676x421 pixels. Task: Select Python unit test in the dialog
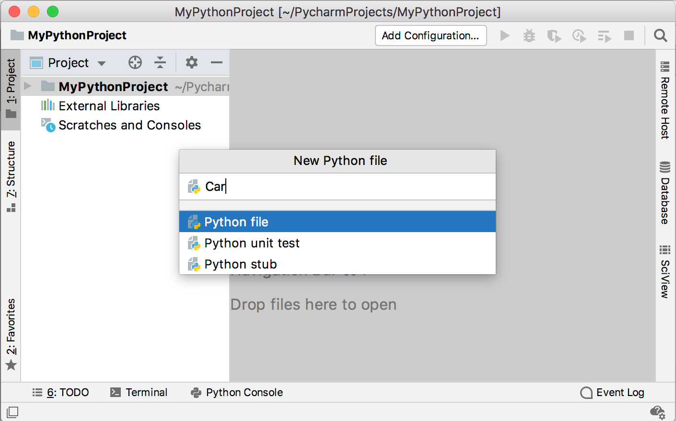[x=252, y=243]
